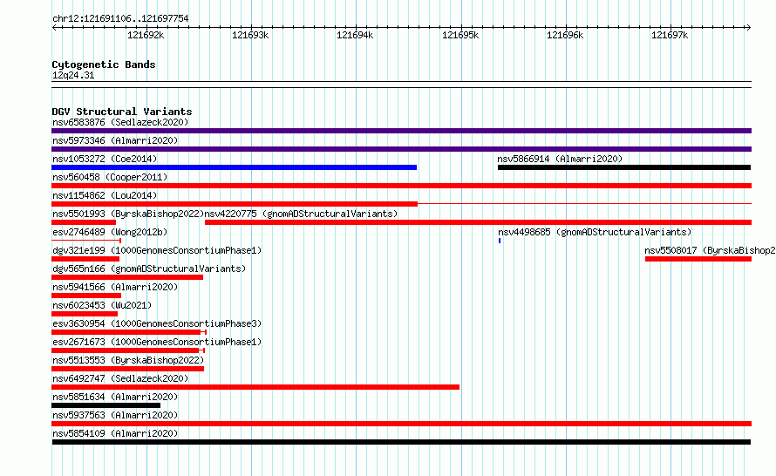Image resolution: width=776 pixels, height=476 pixels.
Task: Select the red bar under nsv5941566
Action: 86,296
